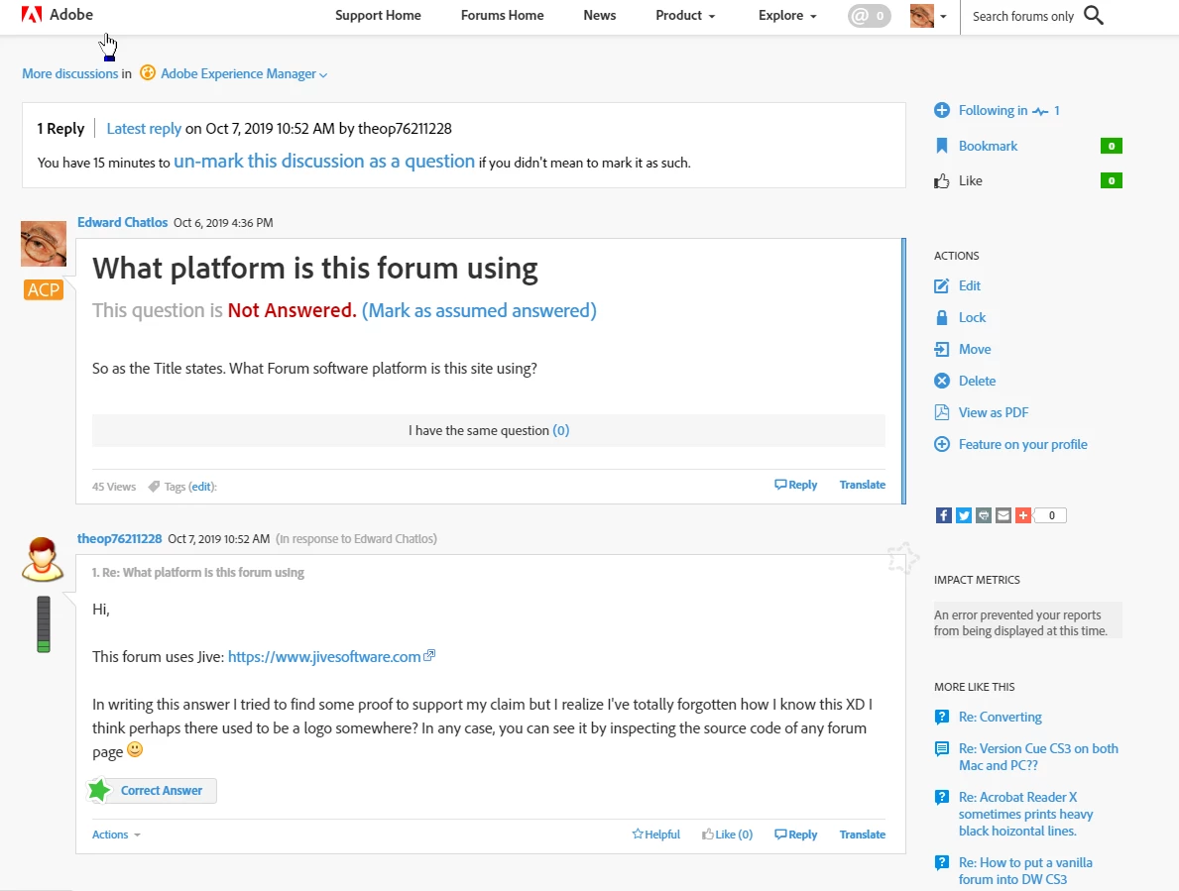Click the Lock padlock icon

[941, 318]
